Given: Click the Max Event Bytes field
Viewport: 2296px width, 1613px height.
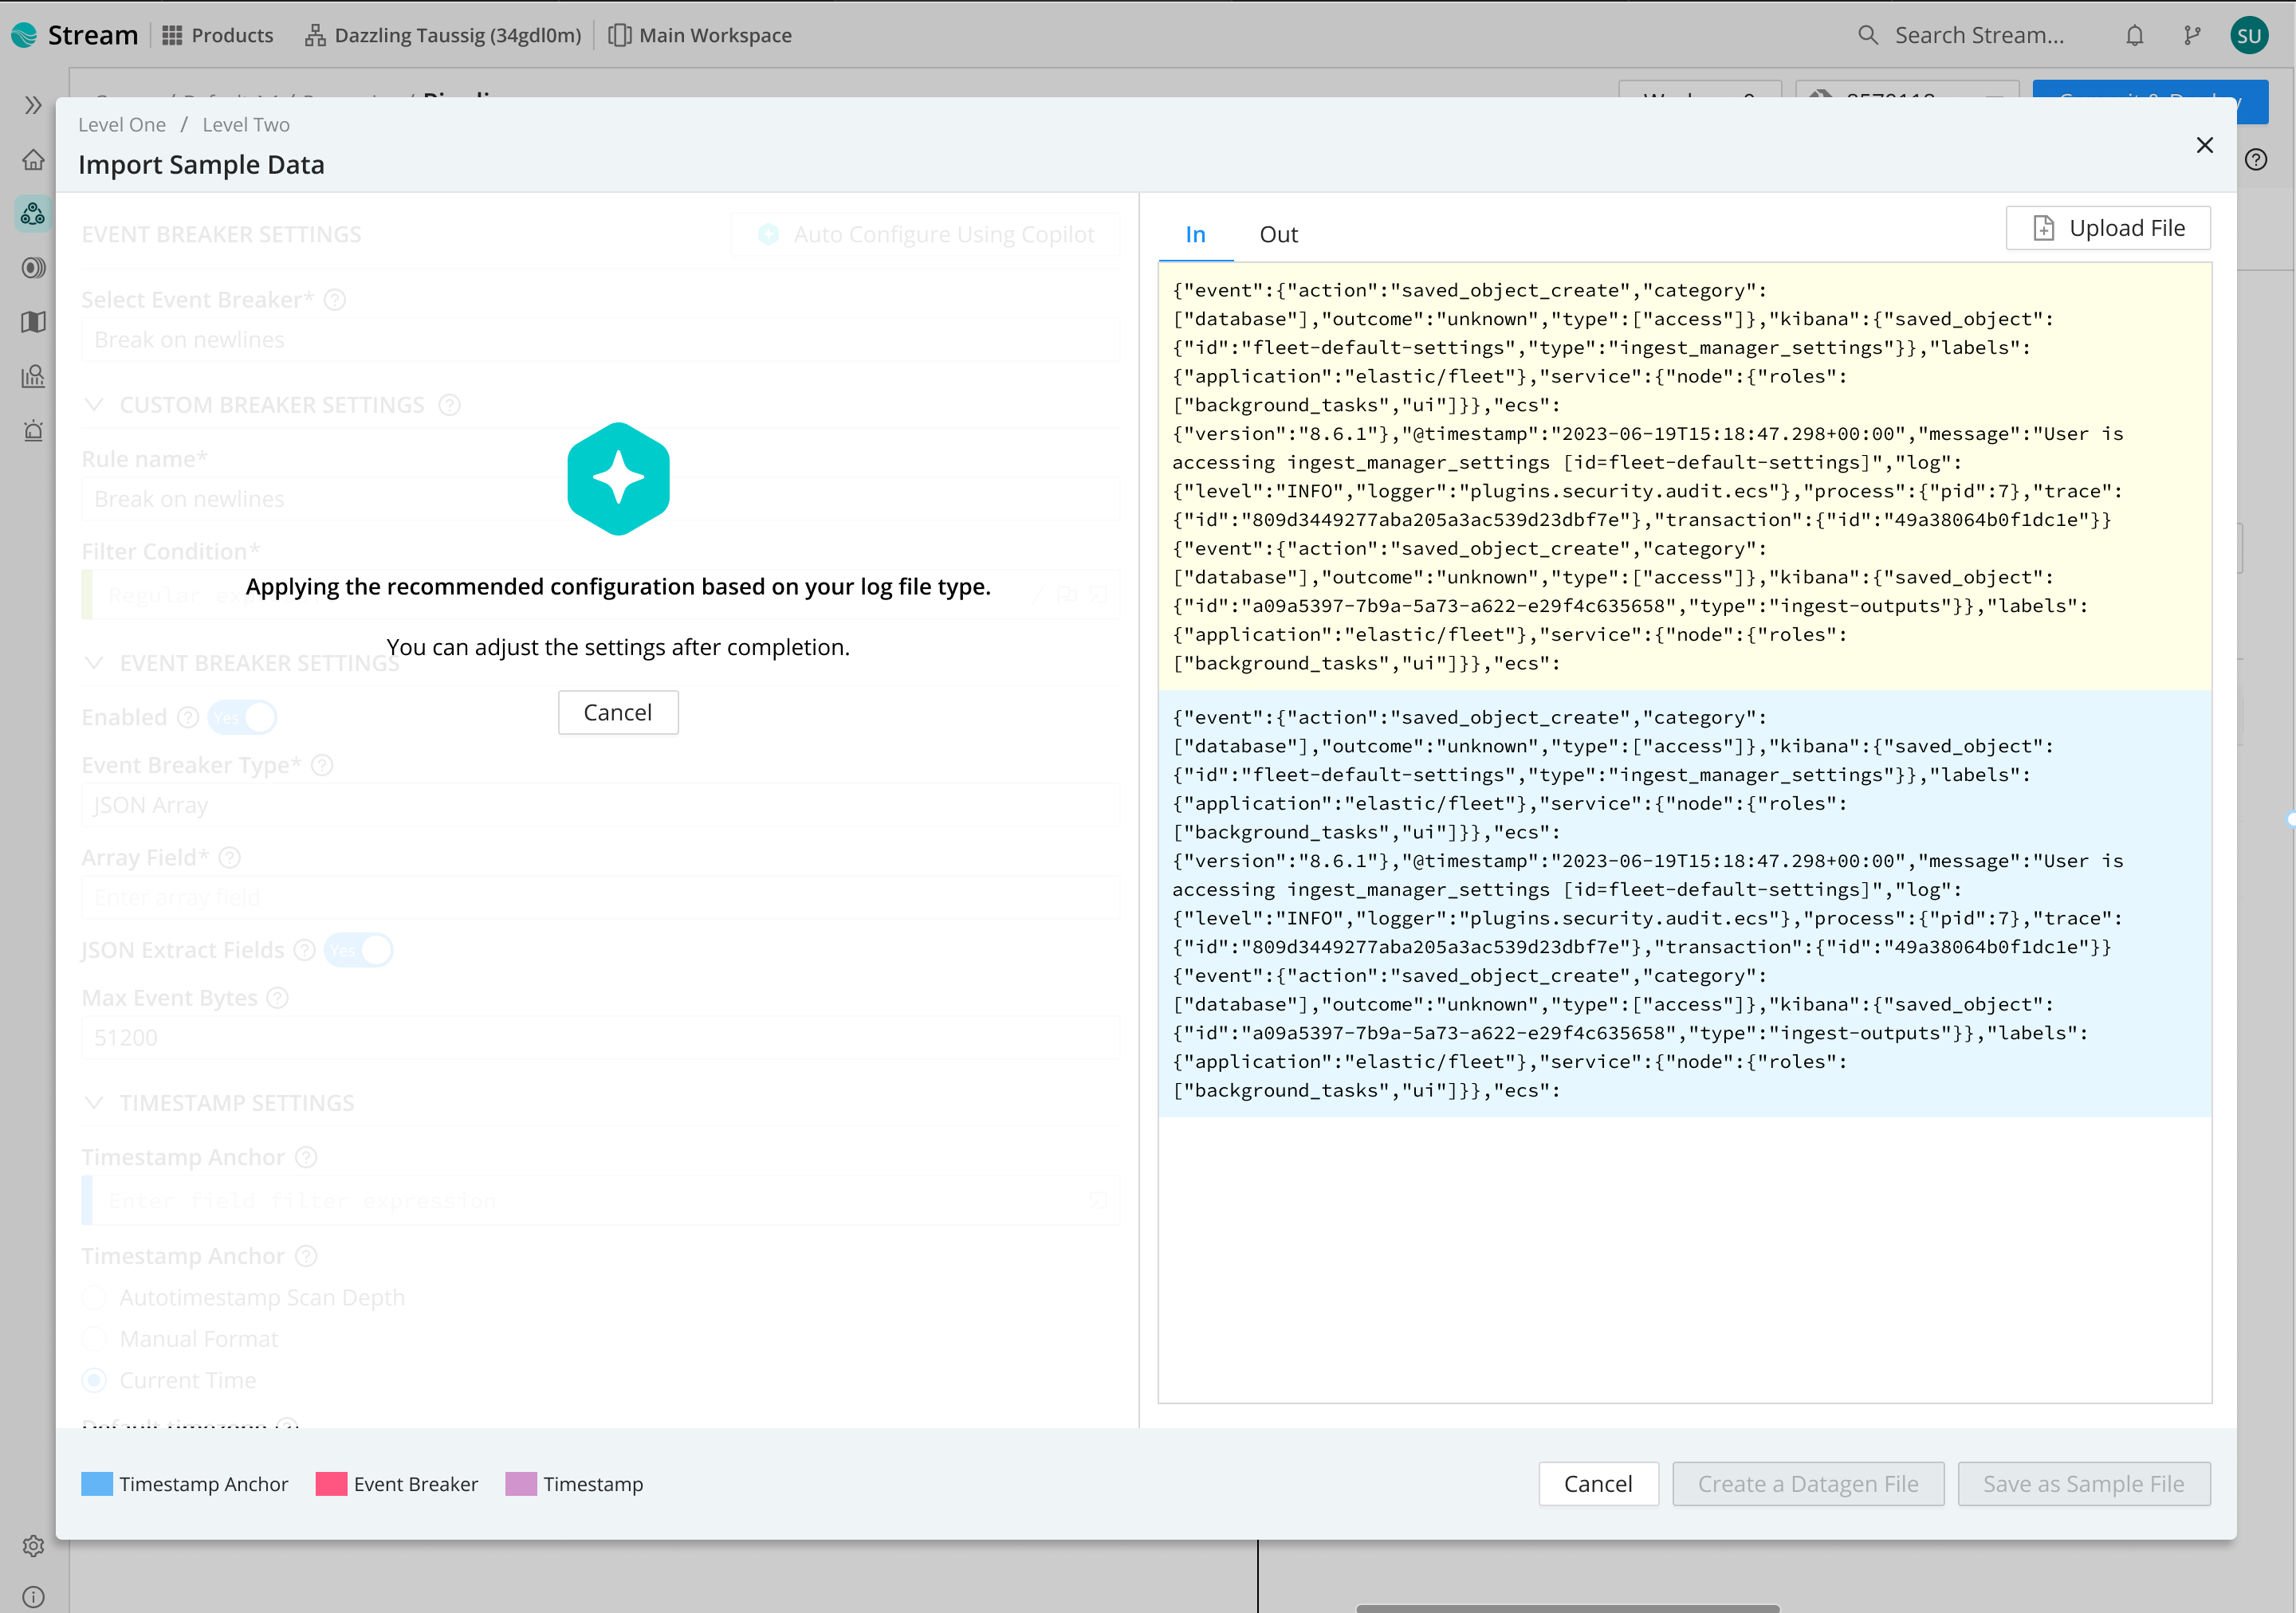Looking at the screenshot, I should pos(600,1038).
